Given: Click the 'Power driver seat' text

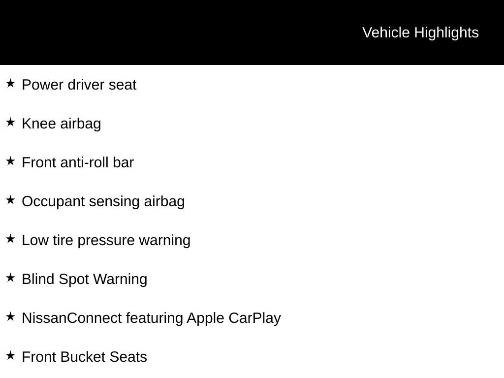Looking at the screenshot, I should tap(79, 85).
